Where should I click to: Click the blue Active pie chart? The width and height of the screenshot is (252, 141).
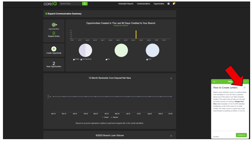(x=152, y=50)
